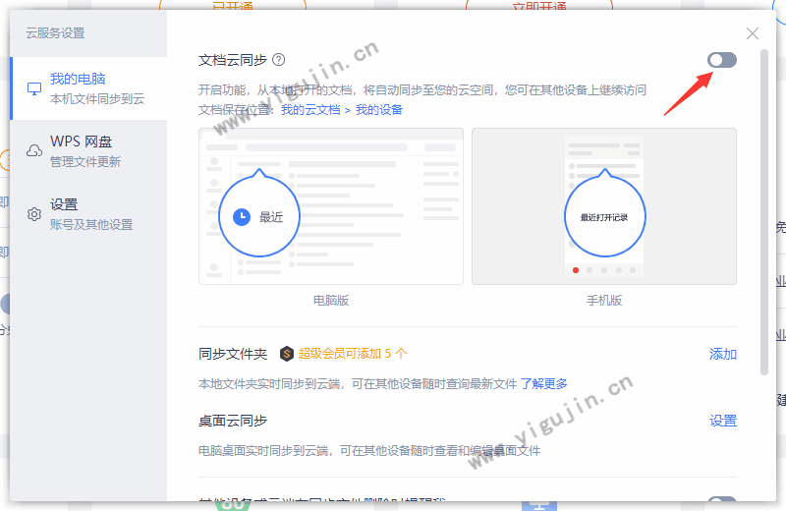Viewport: 786px width, 511px height.
Task: Enable the 文档云同步 toggle switch
Action: (722, 60)
